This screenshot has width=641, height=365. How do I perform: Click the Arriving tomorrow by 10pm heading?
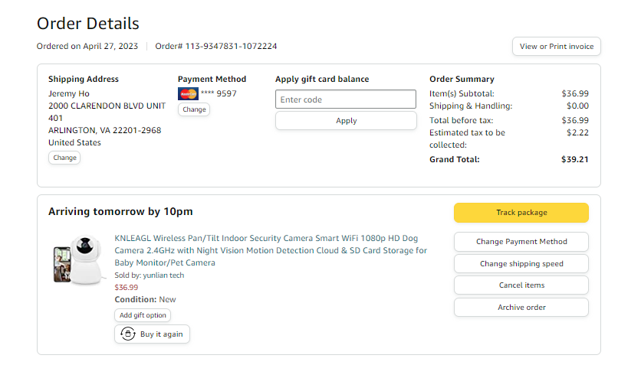(x=120, y=211)
